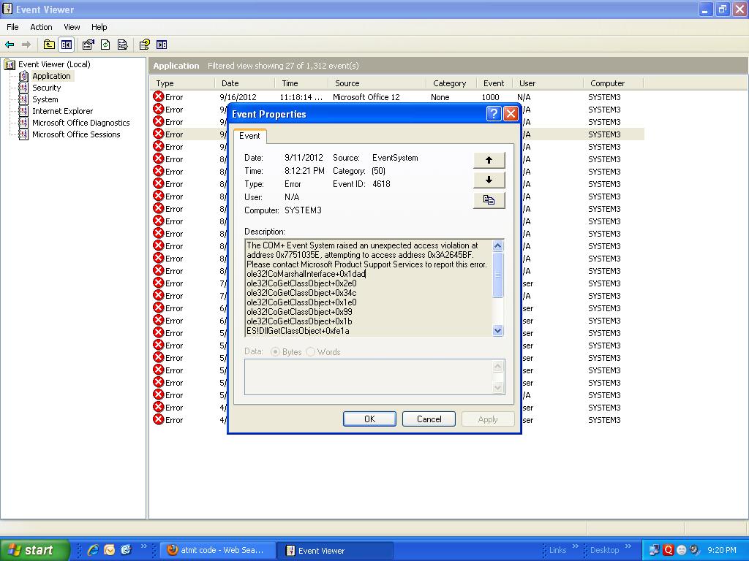749x561 pixels.
Task: Open the Help menu
Action: pyautogui.click(x=99, y=27)
